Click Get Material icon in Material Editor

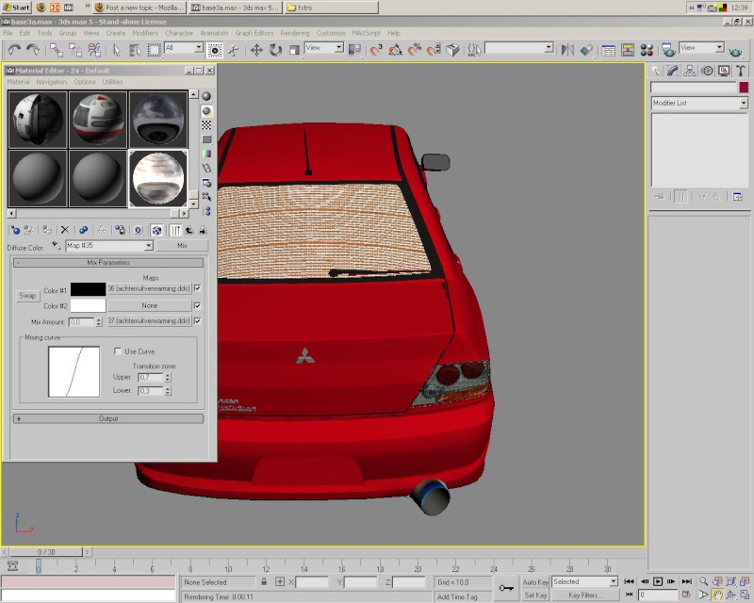click(15, 230)
